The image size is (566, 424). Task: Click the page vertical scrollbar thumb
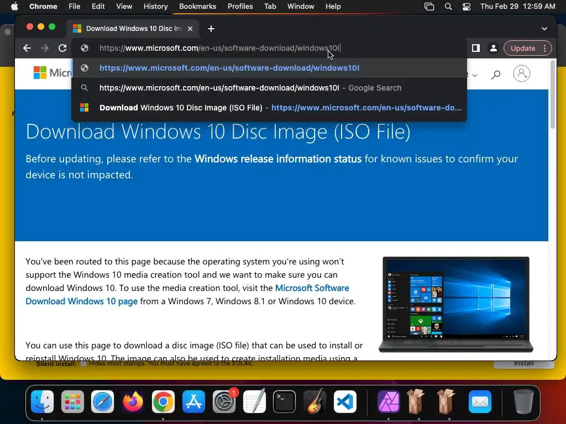[553, 94]
